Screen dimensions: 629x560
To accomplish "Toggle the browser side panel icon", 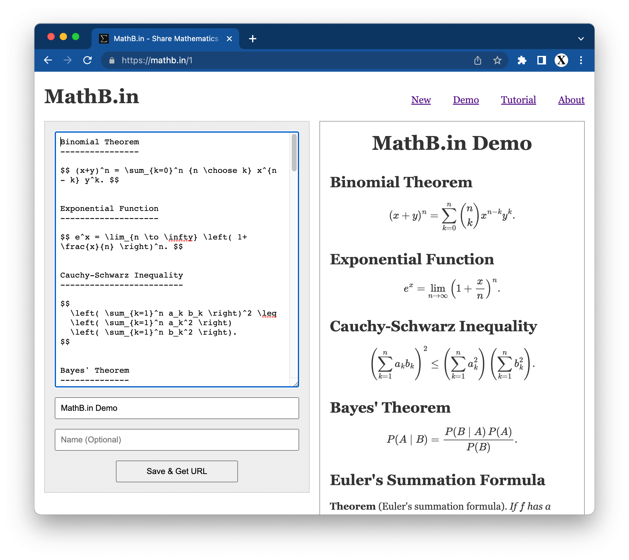I will [541, 60].
